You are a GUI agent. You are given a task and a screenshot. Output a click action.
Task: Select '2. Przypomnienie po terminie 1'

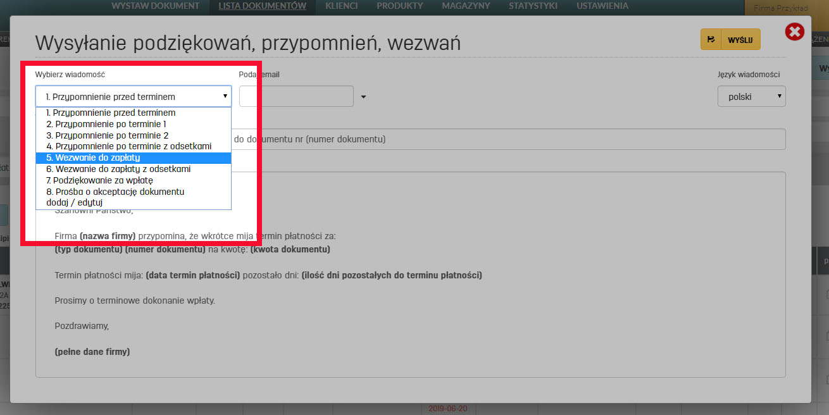(x=106, y=124)
